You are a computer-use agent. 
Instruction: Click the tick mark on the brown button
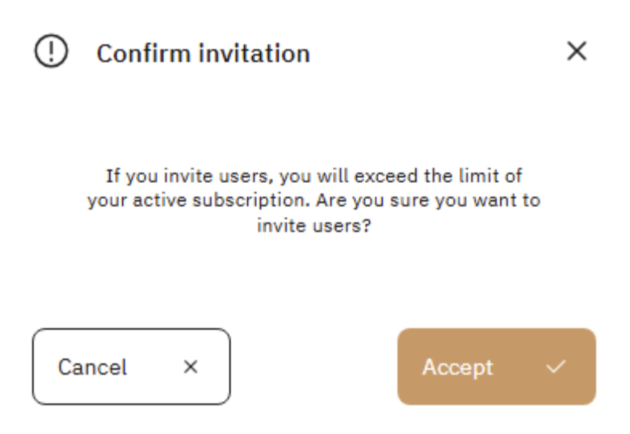tap(556, 367)
